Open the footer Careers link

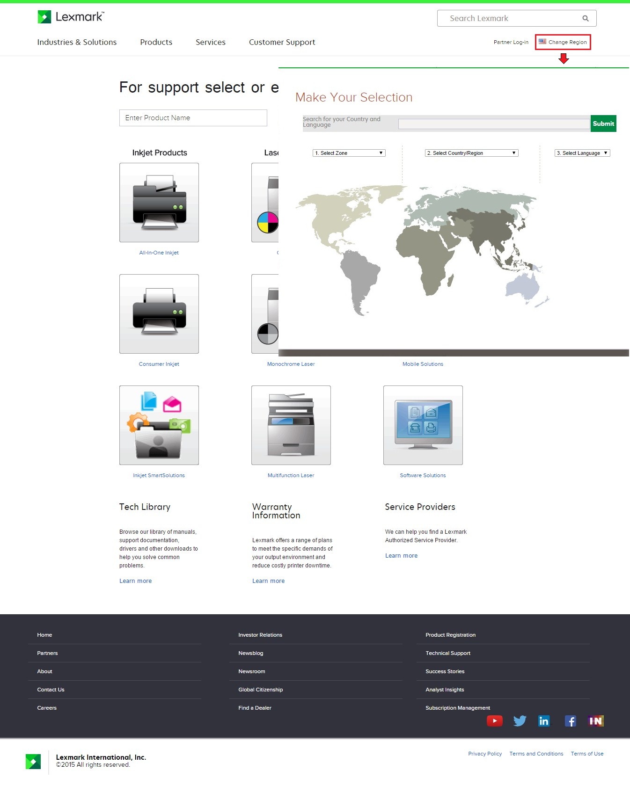47,708
